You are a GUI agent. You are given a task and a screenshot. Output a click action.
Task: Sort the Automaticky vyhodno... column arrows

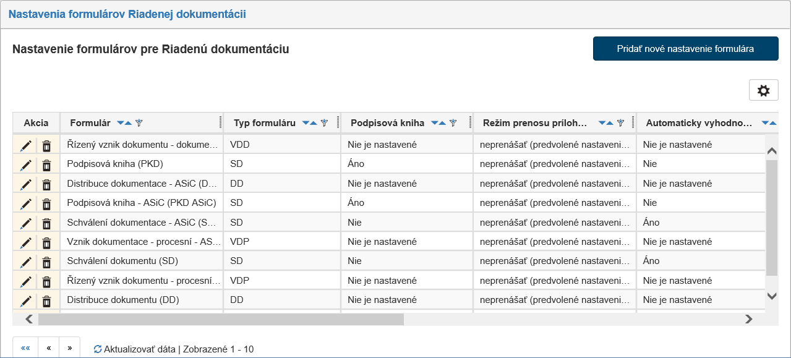[768, 123]
